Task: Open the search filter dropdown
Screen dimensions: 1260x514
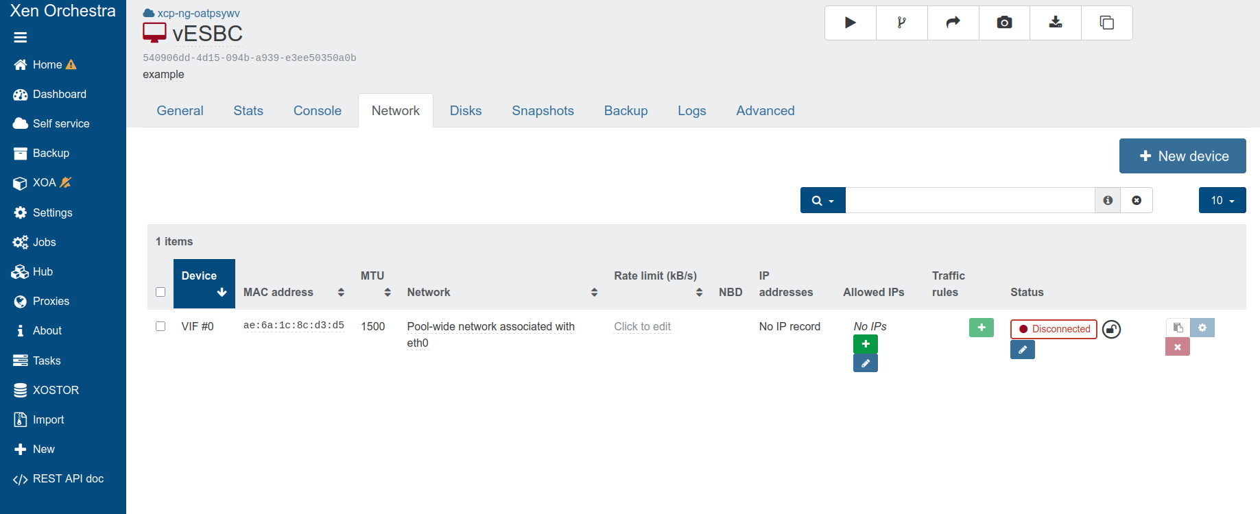Action: coord(822,200)
